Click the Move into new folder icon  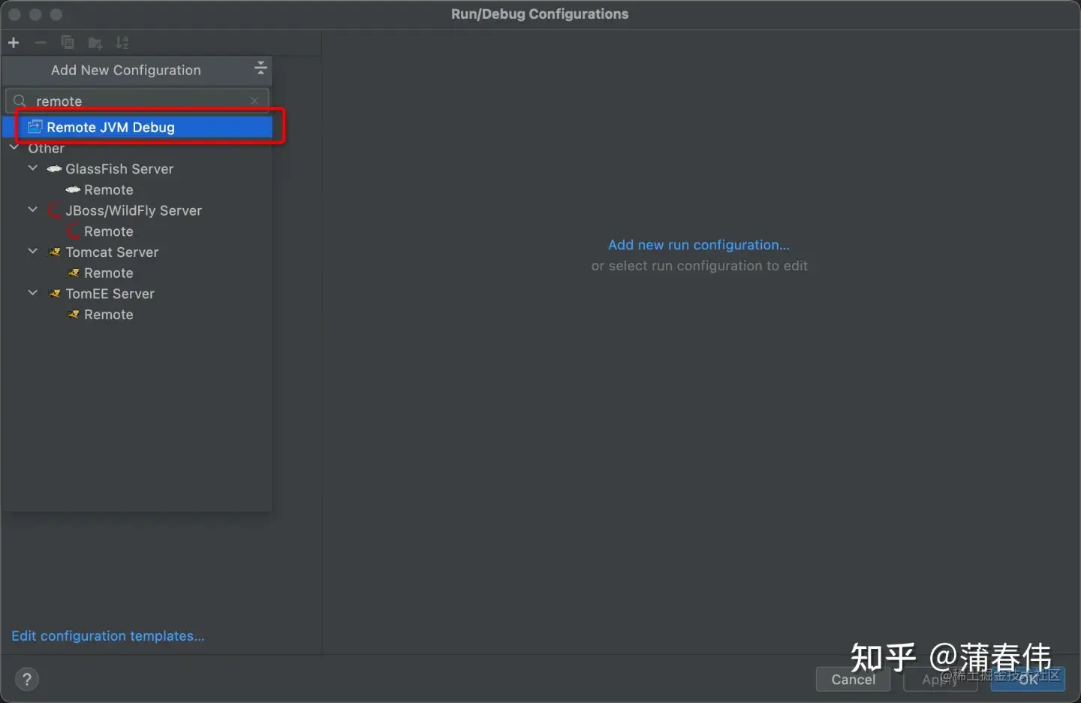point(95,43)
